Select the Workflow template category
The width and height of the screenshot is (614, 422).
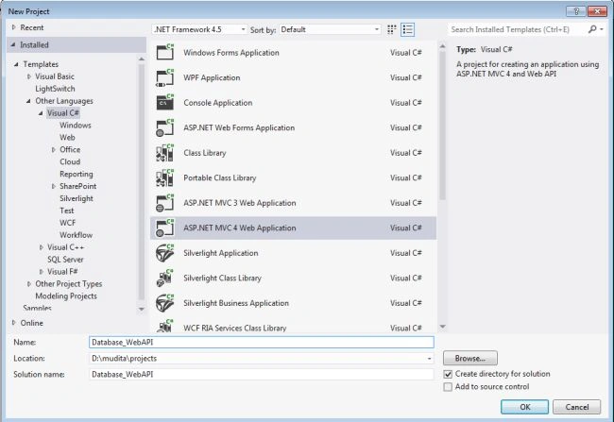coord(76,235)
